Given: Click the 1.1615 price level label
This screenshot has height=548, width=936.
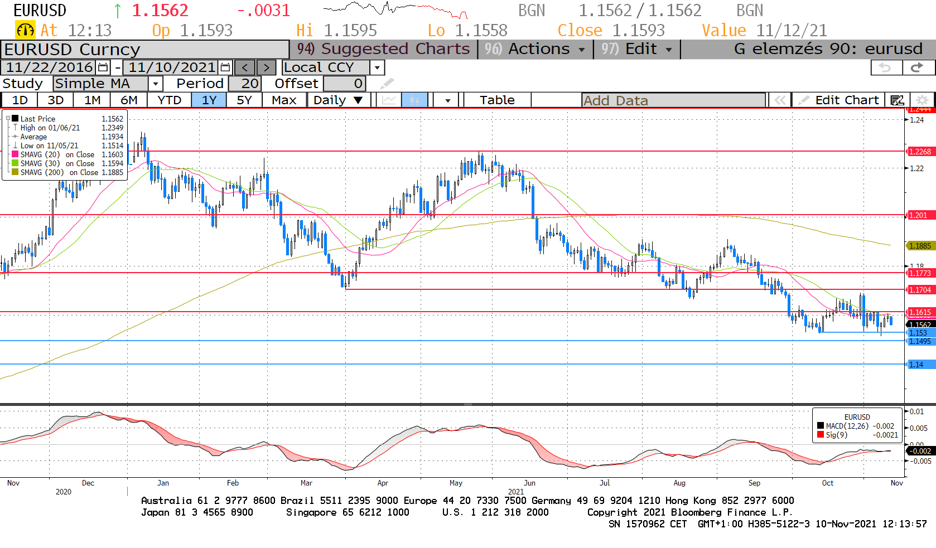Looking at the screenshot, I should point(920,312).
